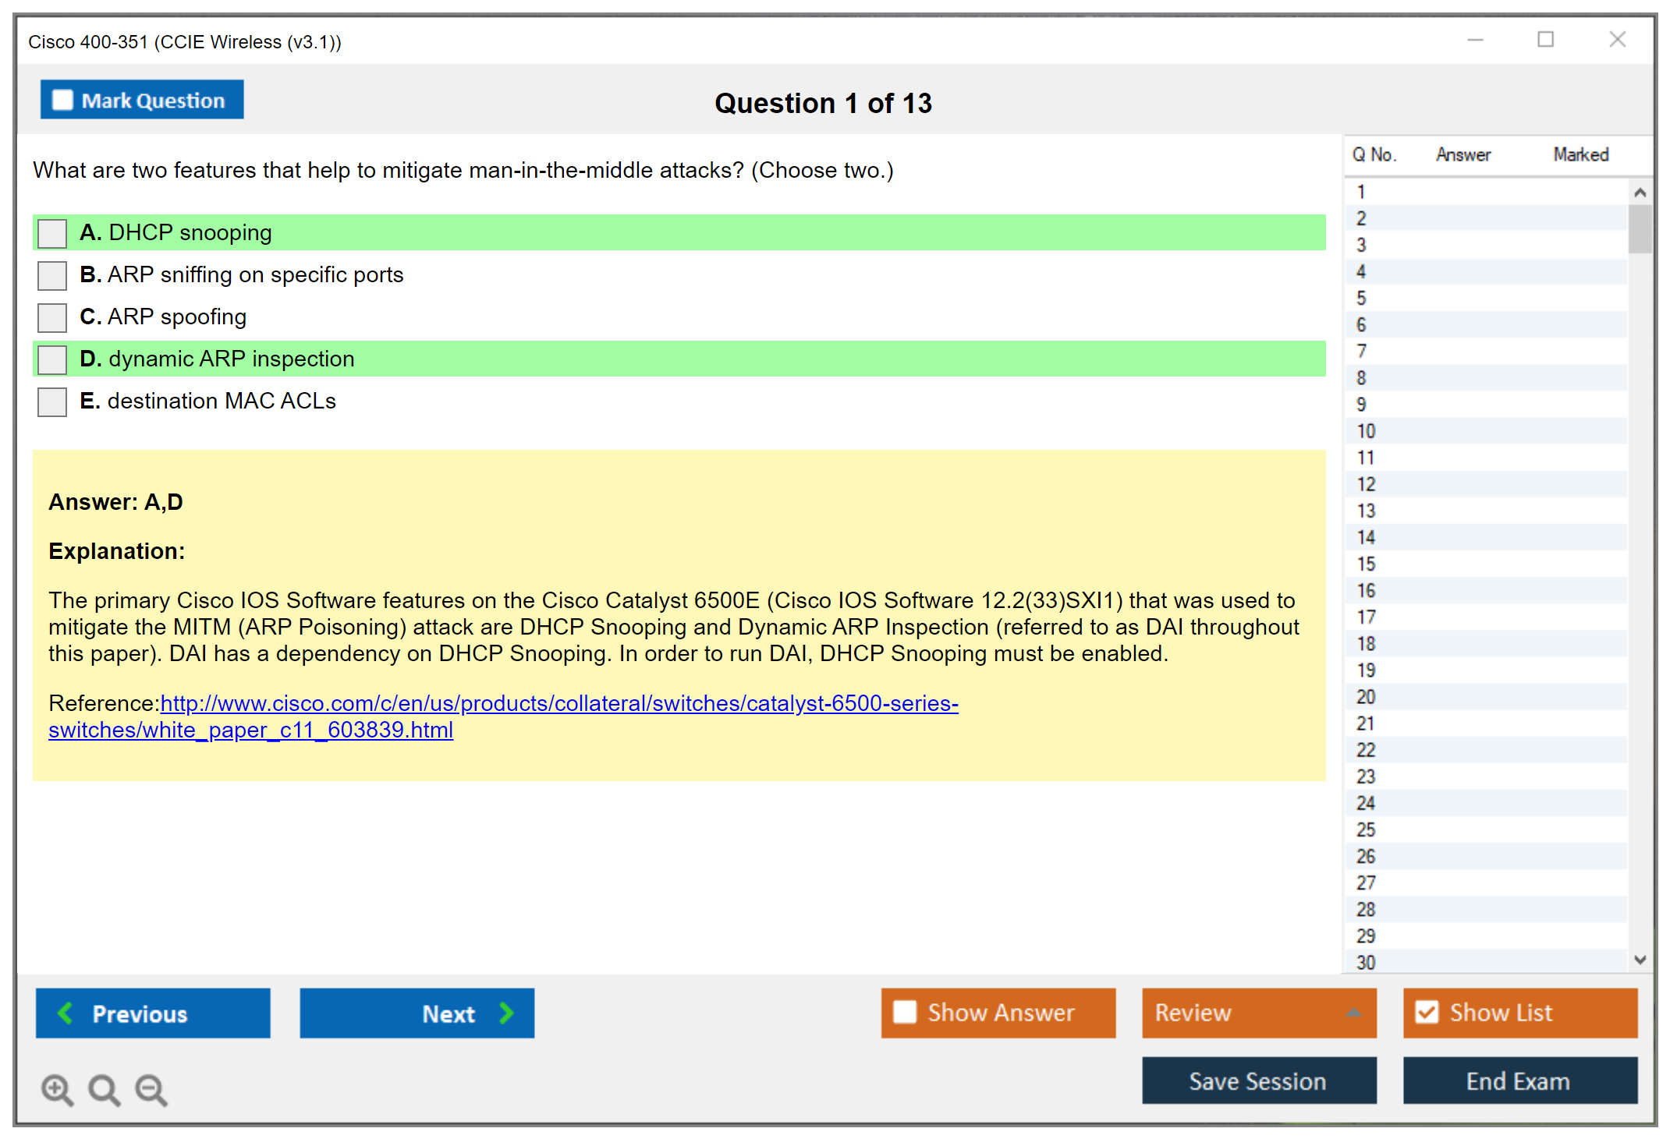This screenshot has height=1146, width=1677.
Task: Check option A DHCP snooping
Action: click(52, 233)
